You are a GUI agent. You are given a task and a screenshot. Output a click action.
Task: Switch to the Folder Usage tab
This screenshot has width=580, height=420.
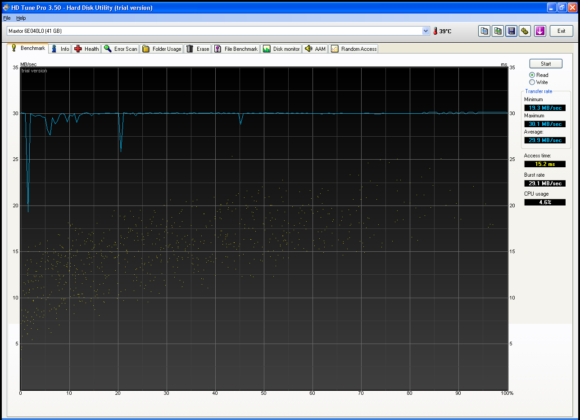pyautogui.click(x=162, y=49)
